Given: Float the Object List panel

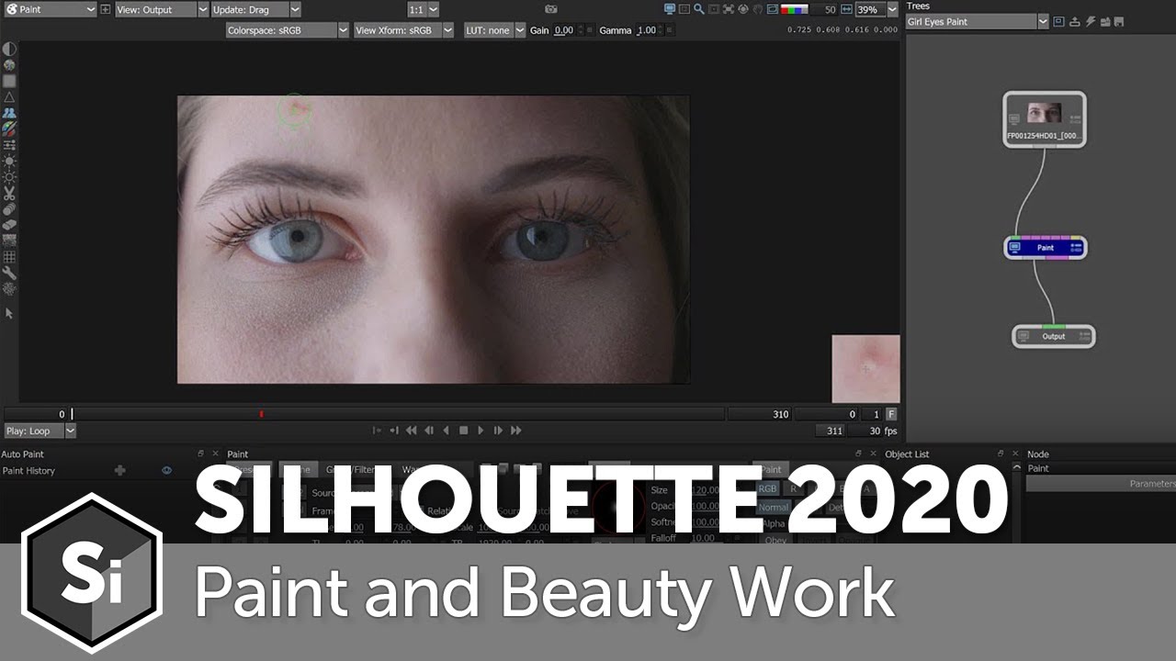Looking at the screenshot, I should pos(1001,454).
